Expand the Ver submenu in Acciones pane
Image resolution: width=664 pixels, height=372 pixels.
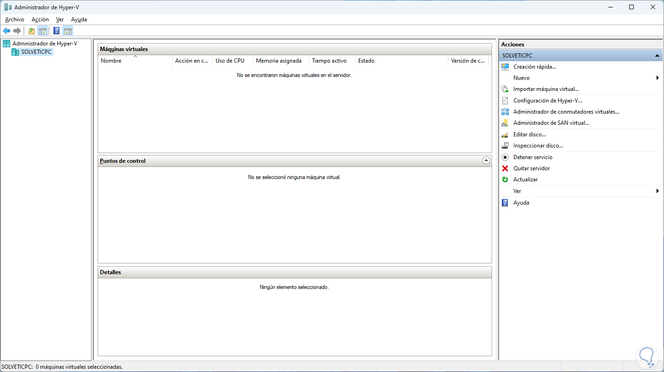click(657, 191)
